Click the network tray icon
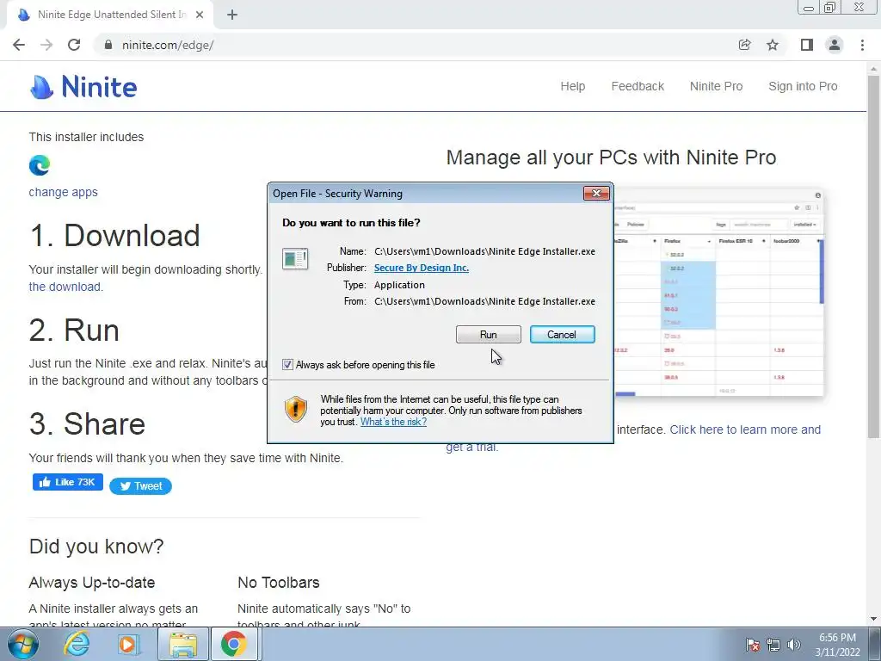The image size is (881, 661). pos(773,645)
